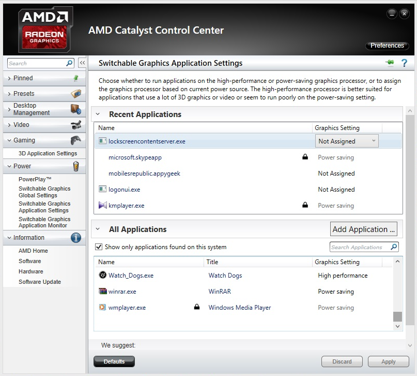Click the lockscreencontentserver.exe app icon
417x376 pixels.
(x=102, y=141)
